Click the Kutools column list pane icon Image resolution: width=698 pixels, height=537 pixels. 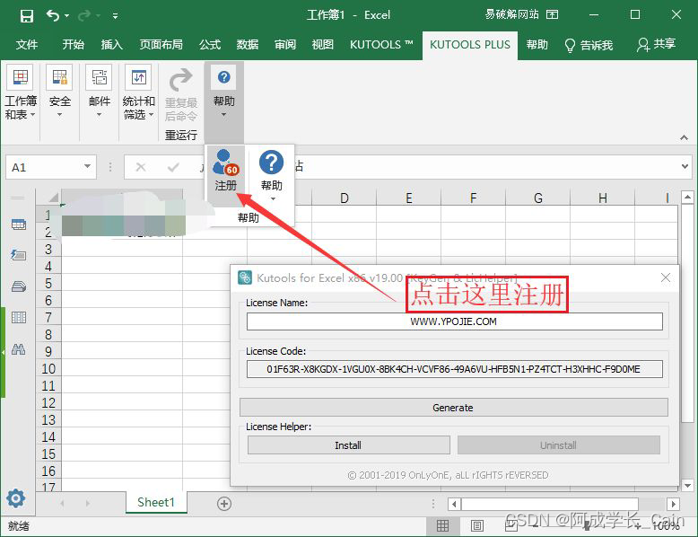[x=18, y=317]
